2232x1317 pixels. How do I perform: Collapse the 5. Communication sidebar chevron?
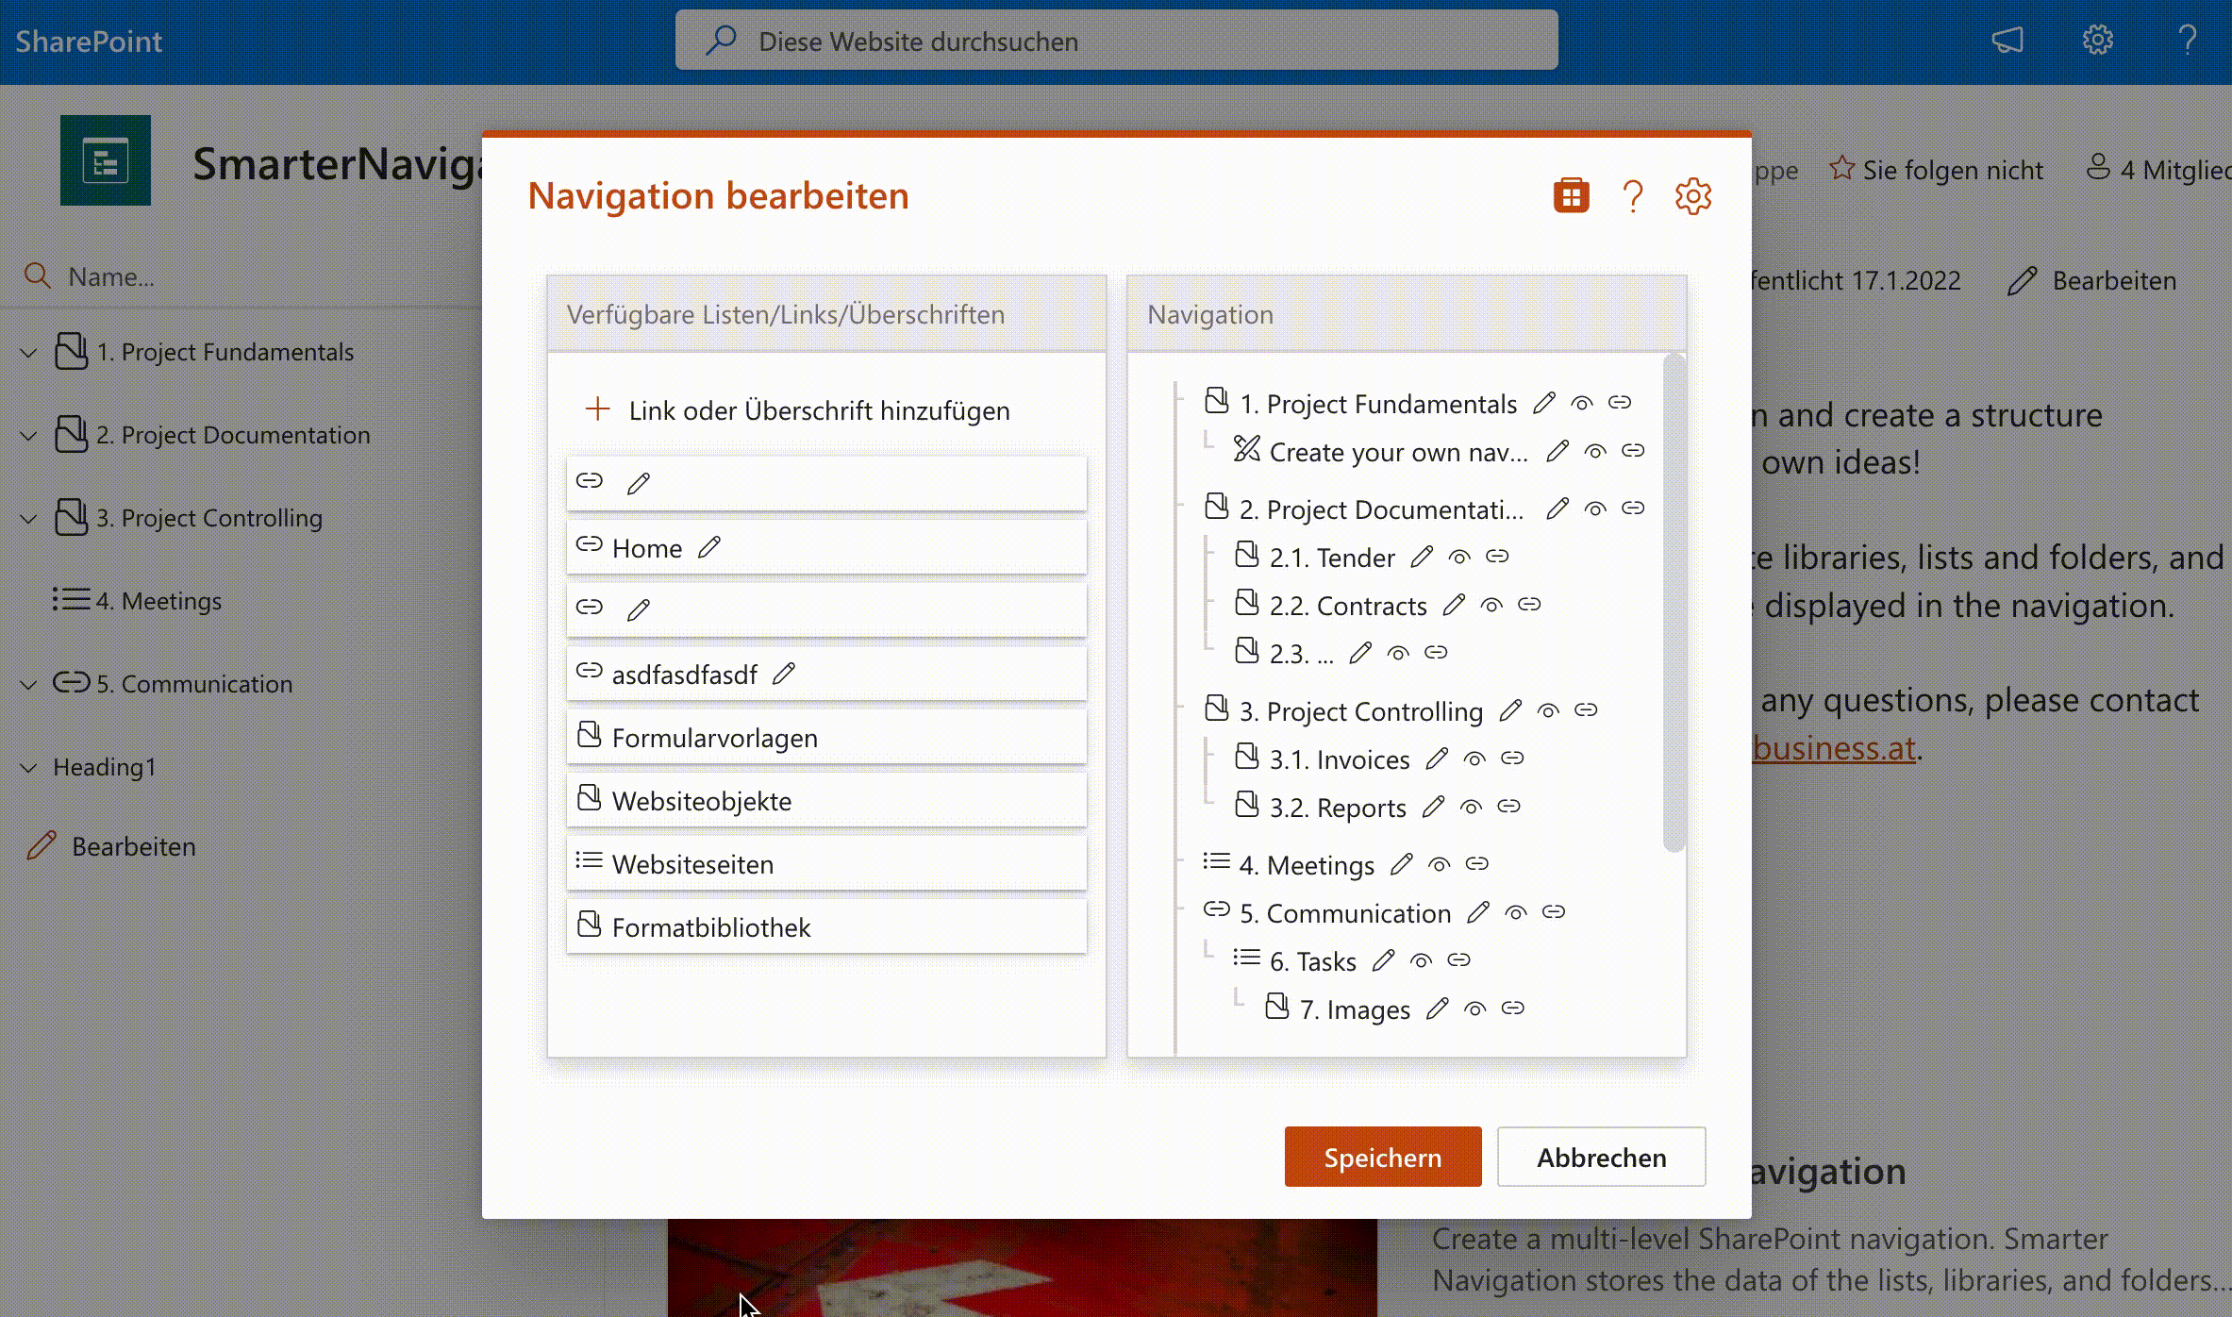point(28,685)
